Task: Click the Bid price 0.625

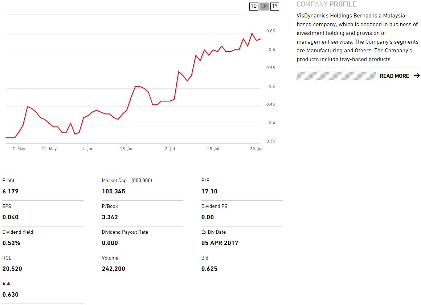Action: pyautogui.click(x=209, y=269)
